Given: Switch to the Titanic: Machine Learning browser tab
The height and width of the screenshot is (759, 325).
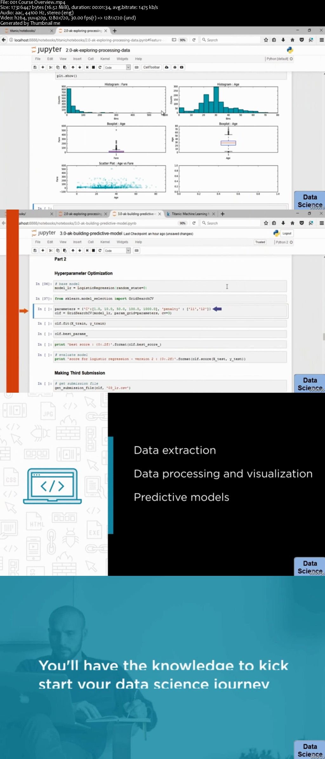Looking at the screenshot, I should click(190, 214).
